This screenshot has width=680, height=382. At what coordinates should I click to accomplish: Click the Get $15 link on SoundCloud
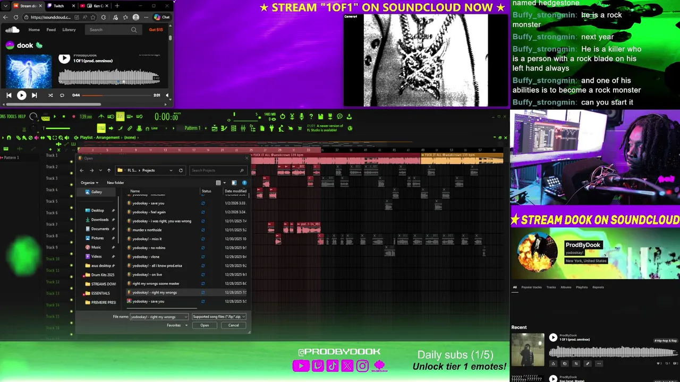[156, 30]
